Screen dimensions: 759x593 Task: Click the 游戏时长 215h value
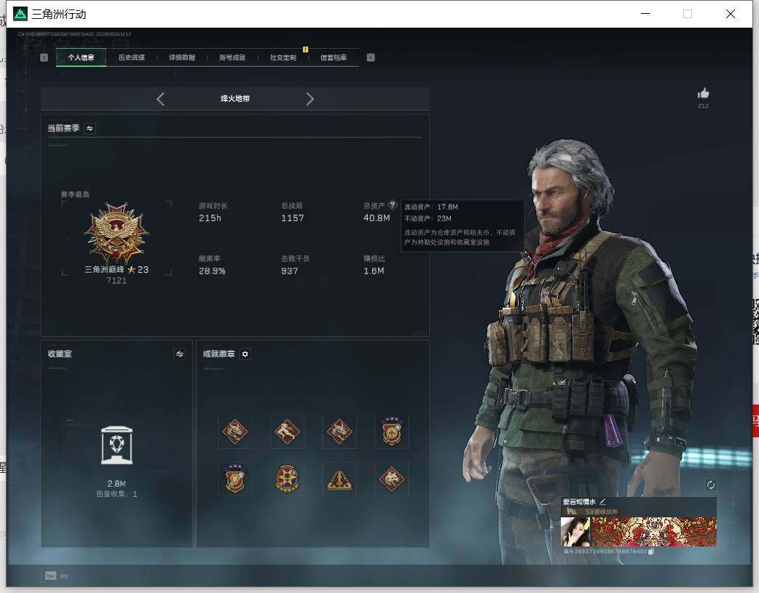tap(210, 218)
